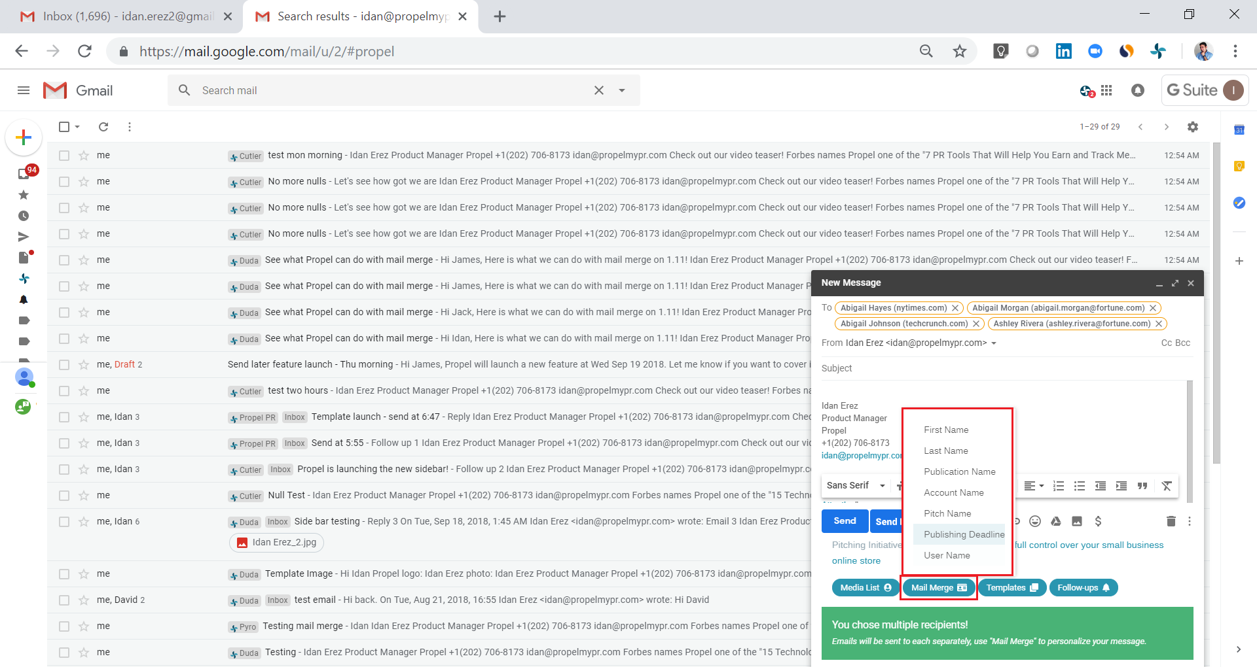Insert a file from Google Drive
Viewport: 1257px width, 667px height.
1056,521
